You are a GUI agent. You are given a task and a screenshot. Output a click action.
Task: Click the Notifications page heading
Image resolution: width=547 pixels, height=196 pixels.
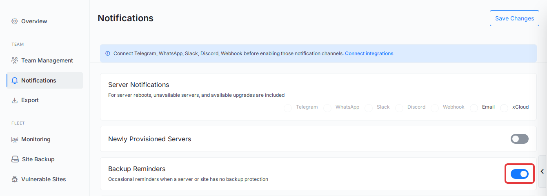[x=126, y=18]
